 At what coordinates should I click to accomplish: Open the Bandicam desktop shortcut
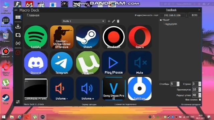click(x=6, y=53)
